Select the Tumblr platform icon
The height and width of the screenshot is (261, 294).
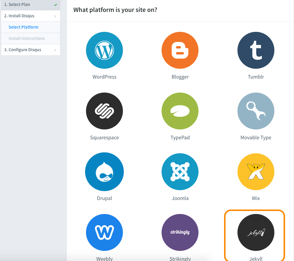[256, 50]
